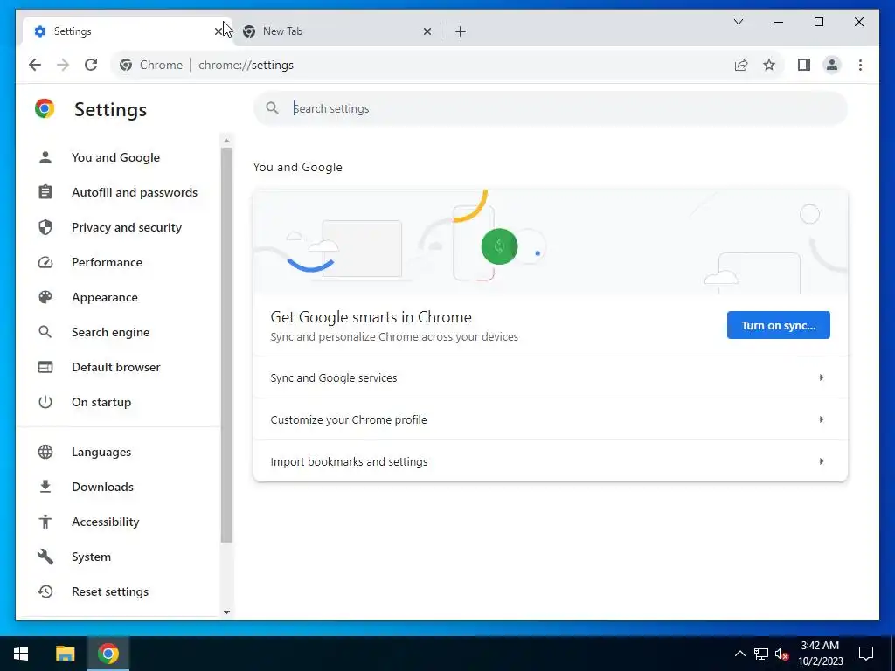Open Performance settings section
The width and height of the screenshot is (895, 671).
(x=107, y=262)
